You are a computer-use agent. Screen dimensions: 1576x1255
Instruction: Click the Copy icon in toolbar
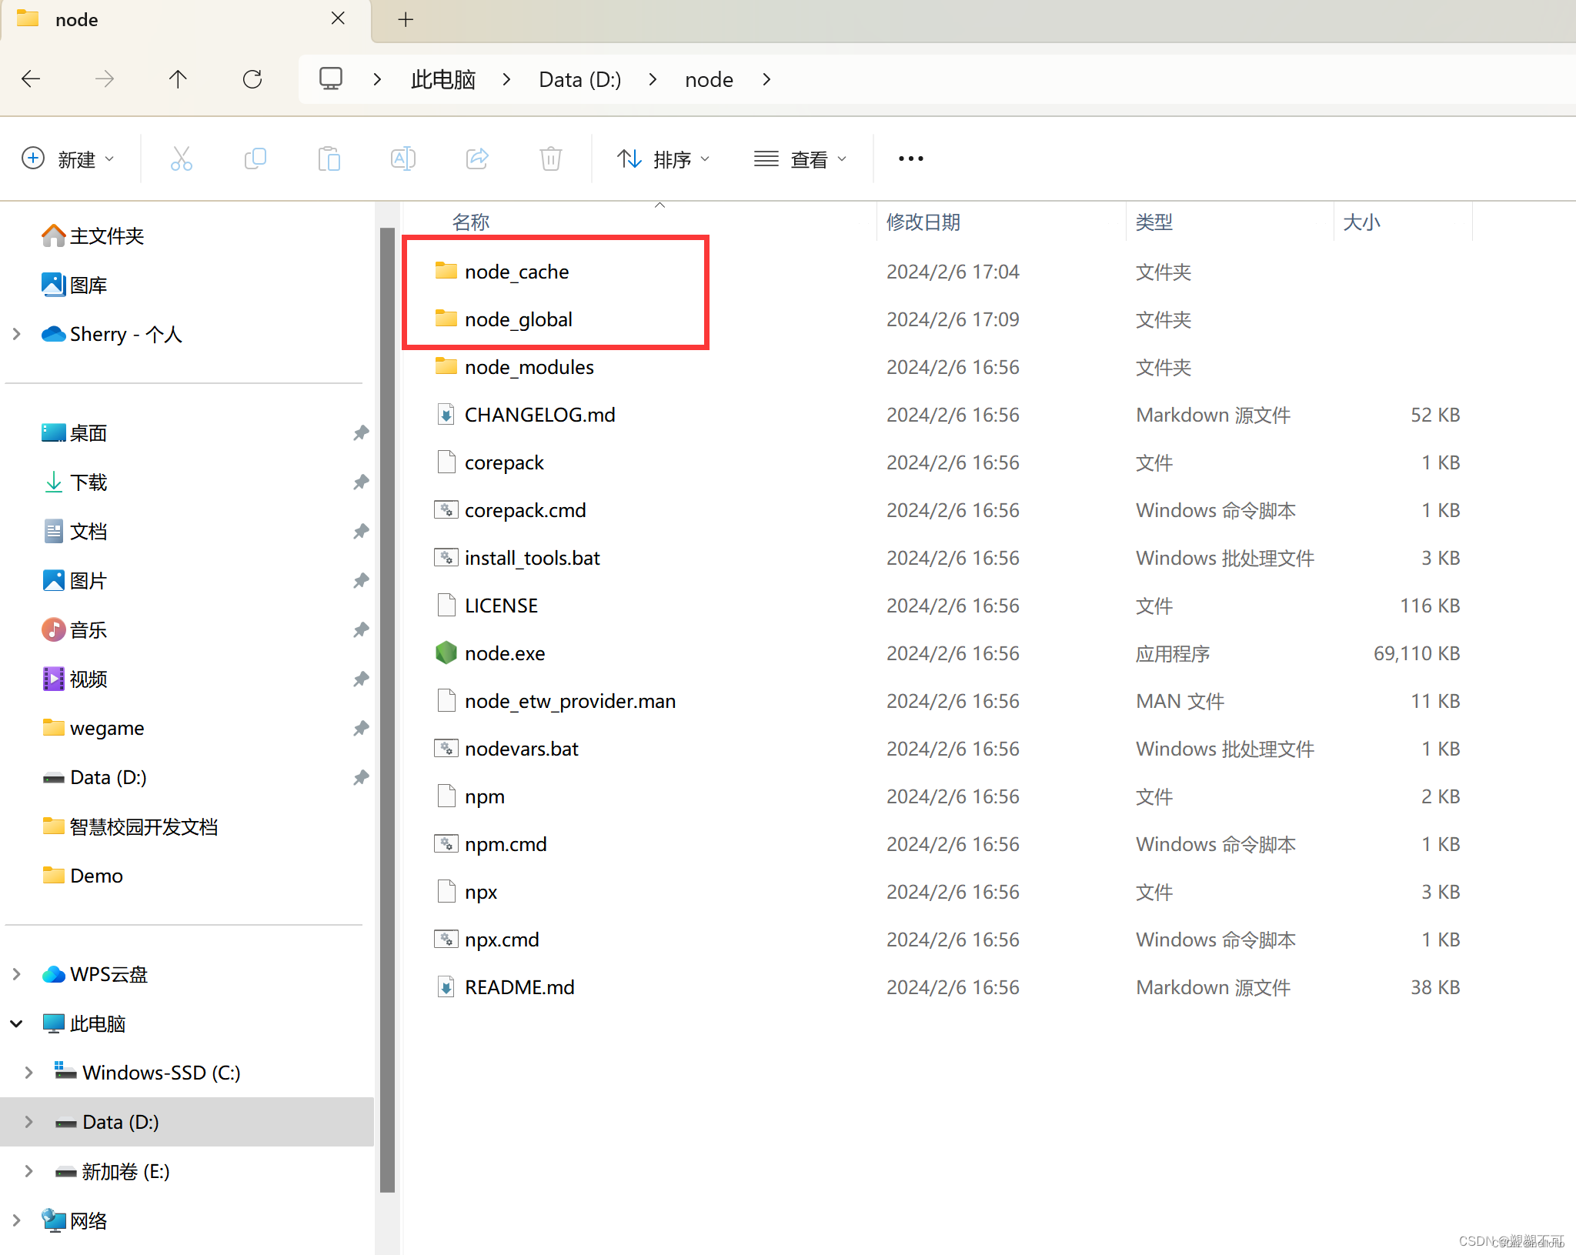point(255,159)
